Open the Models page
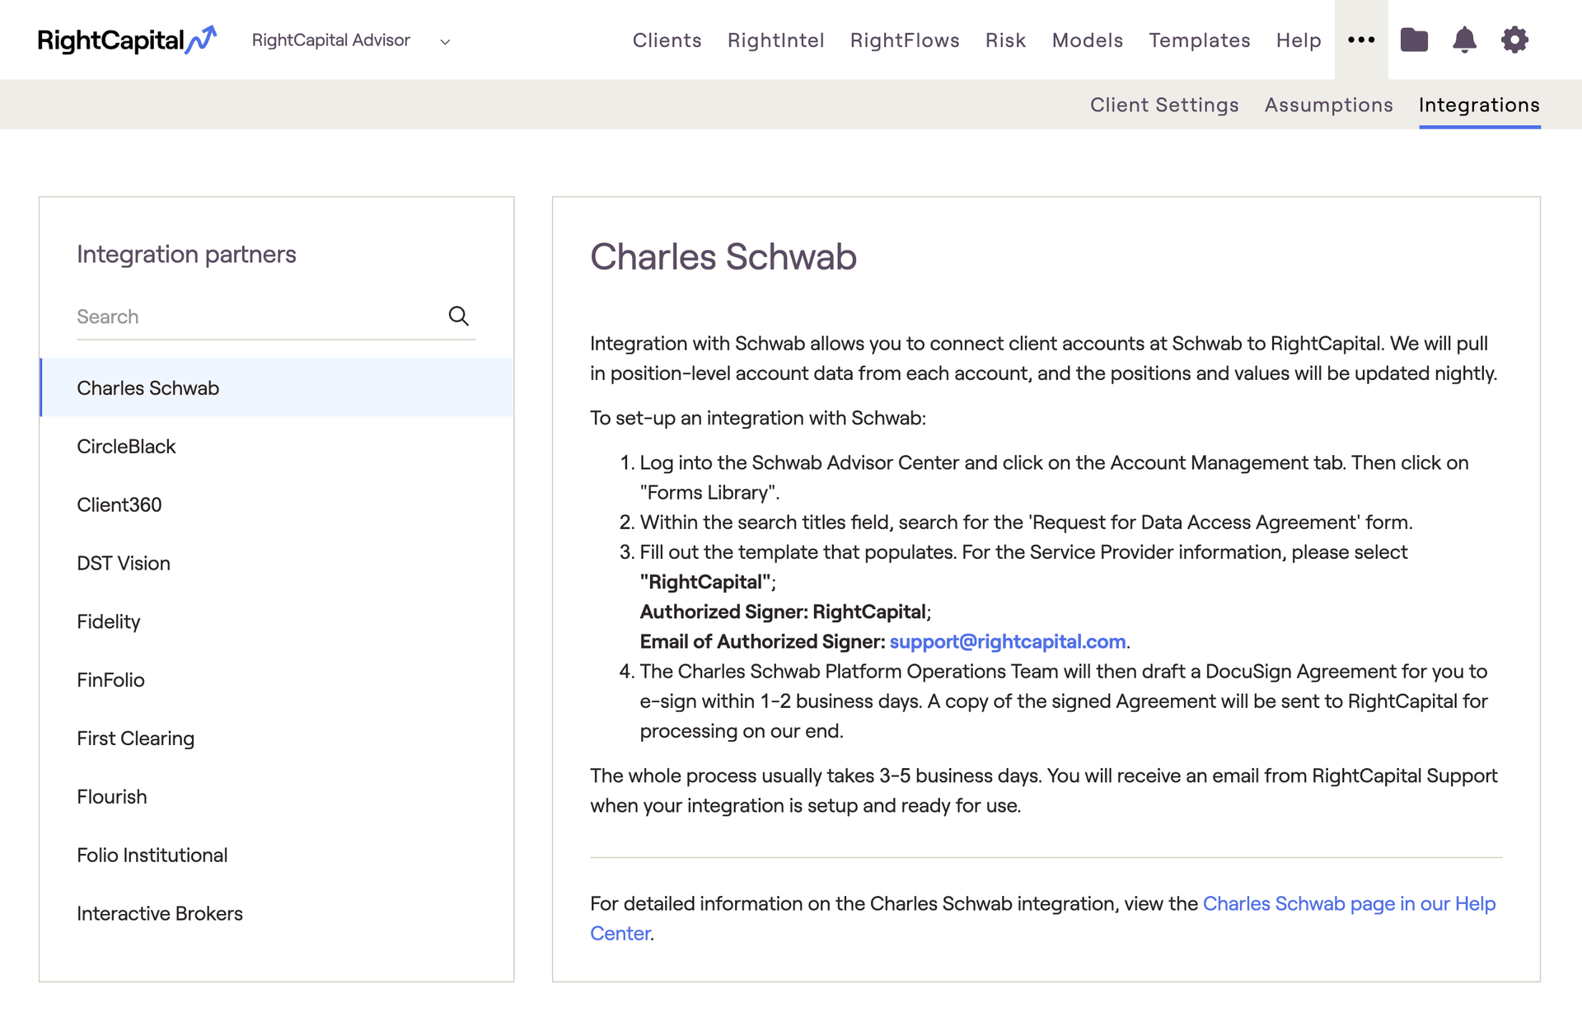1582x1022 pixels. click(1087, 40)
